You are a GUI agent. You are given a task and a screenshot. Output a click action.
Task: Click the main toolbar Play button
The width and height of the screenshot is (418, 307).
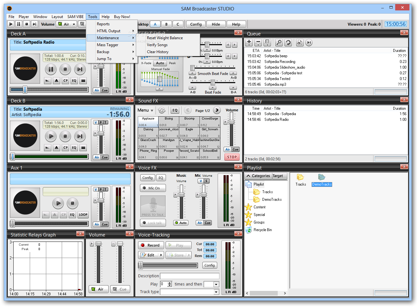(x=11, y=24)
